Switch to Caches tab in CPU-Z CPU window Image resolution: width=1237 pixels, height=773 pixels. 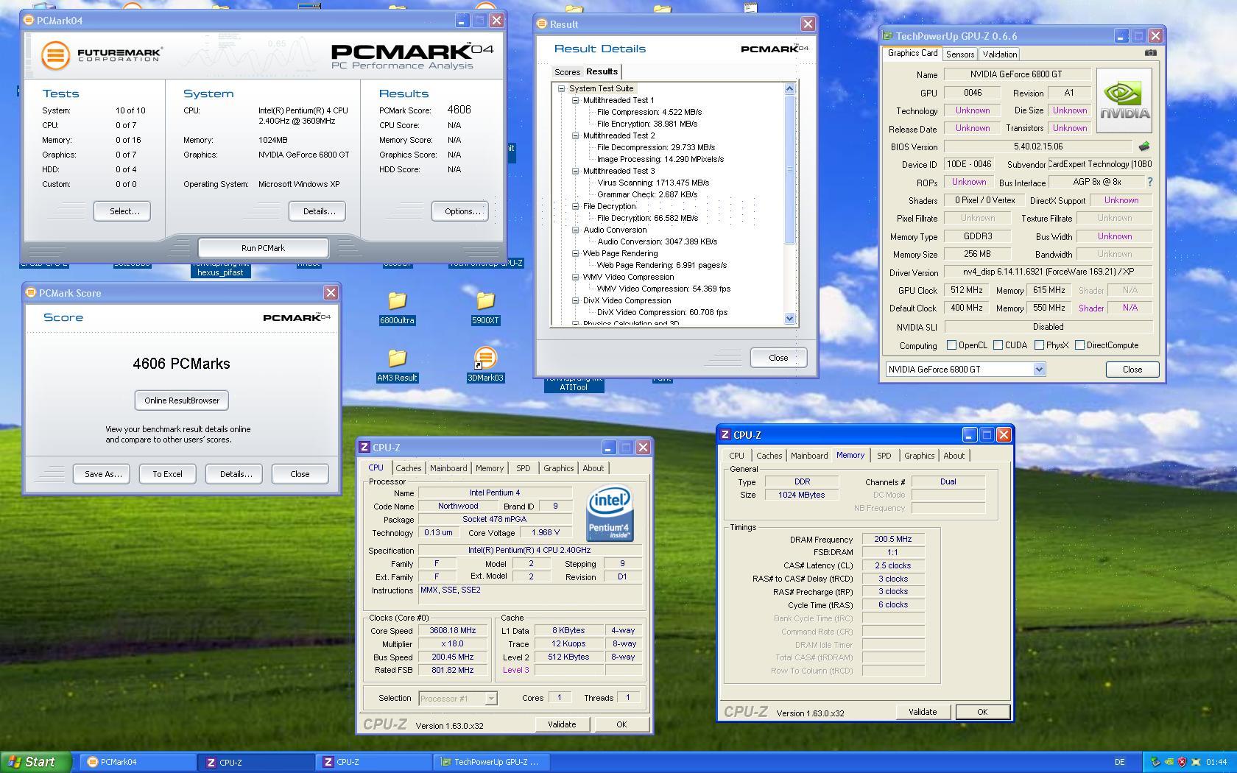408,468
